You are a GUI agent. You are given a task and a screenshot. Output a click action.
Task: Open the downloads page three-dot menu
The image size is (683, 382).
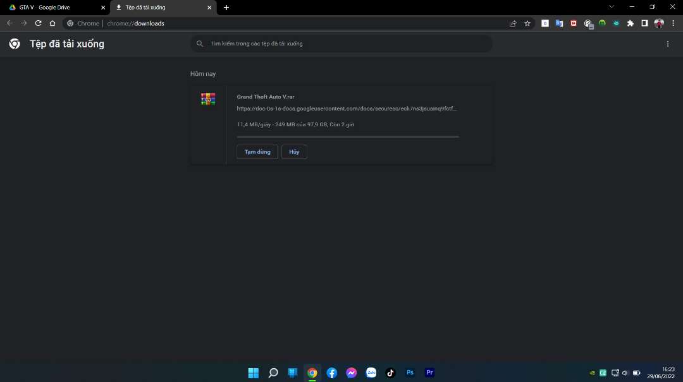(668, 44)
